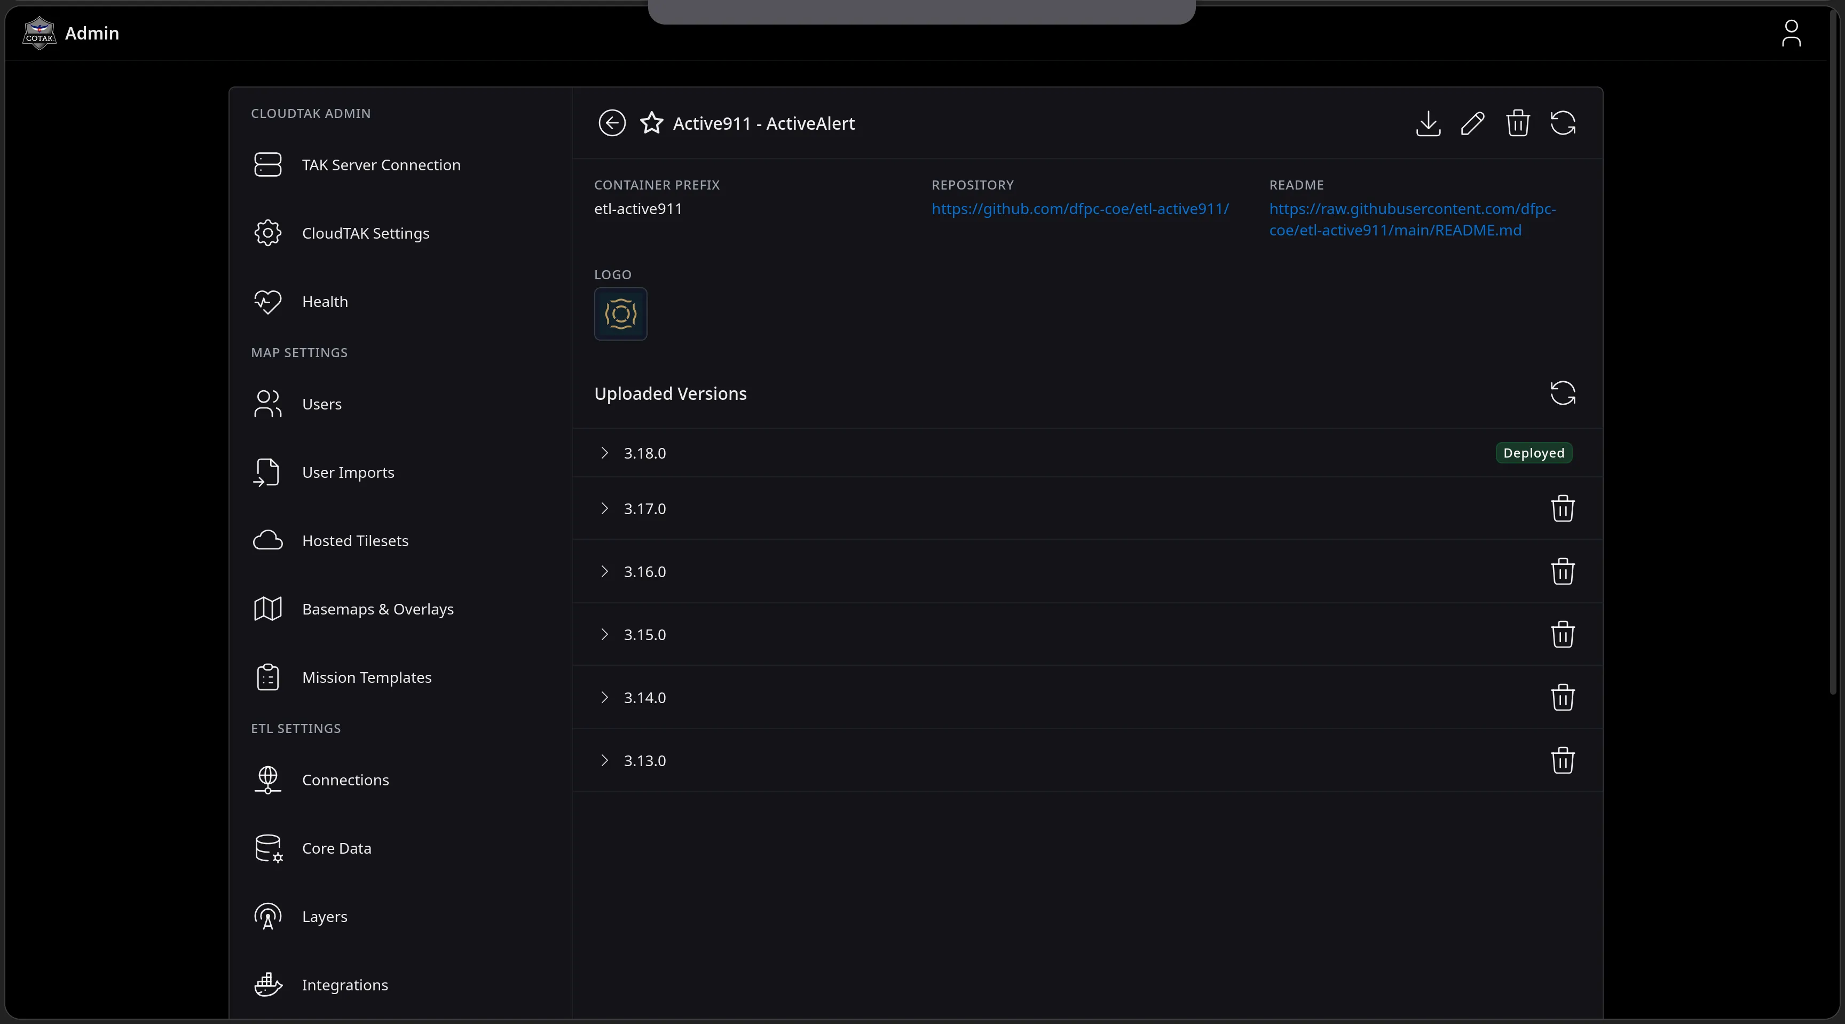
Task: Open the Health menu item
Action: [400, 302]
